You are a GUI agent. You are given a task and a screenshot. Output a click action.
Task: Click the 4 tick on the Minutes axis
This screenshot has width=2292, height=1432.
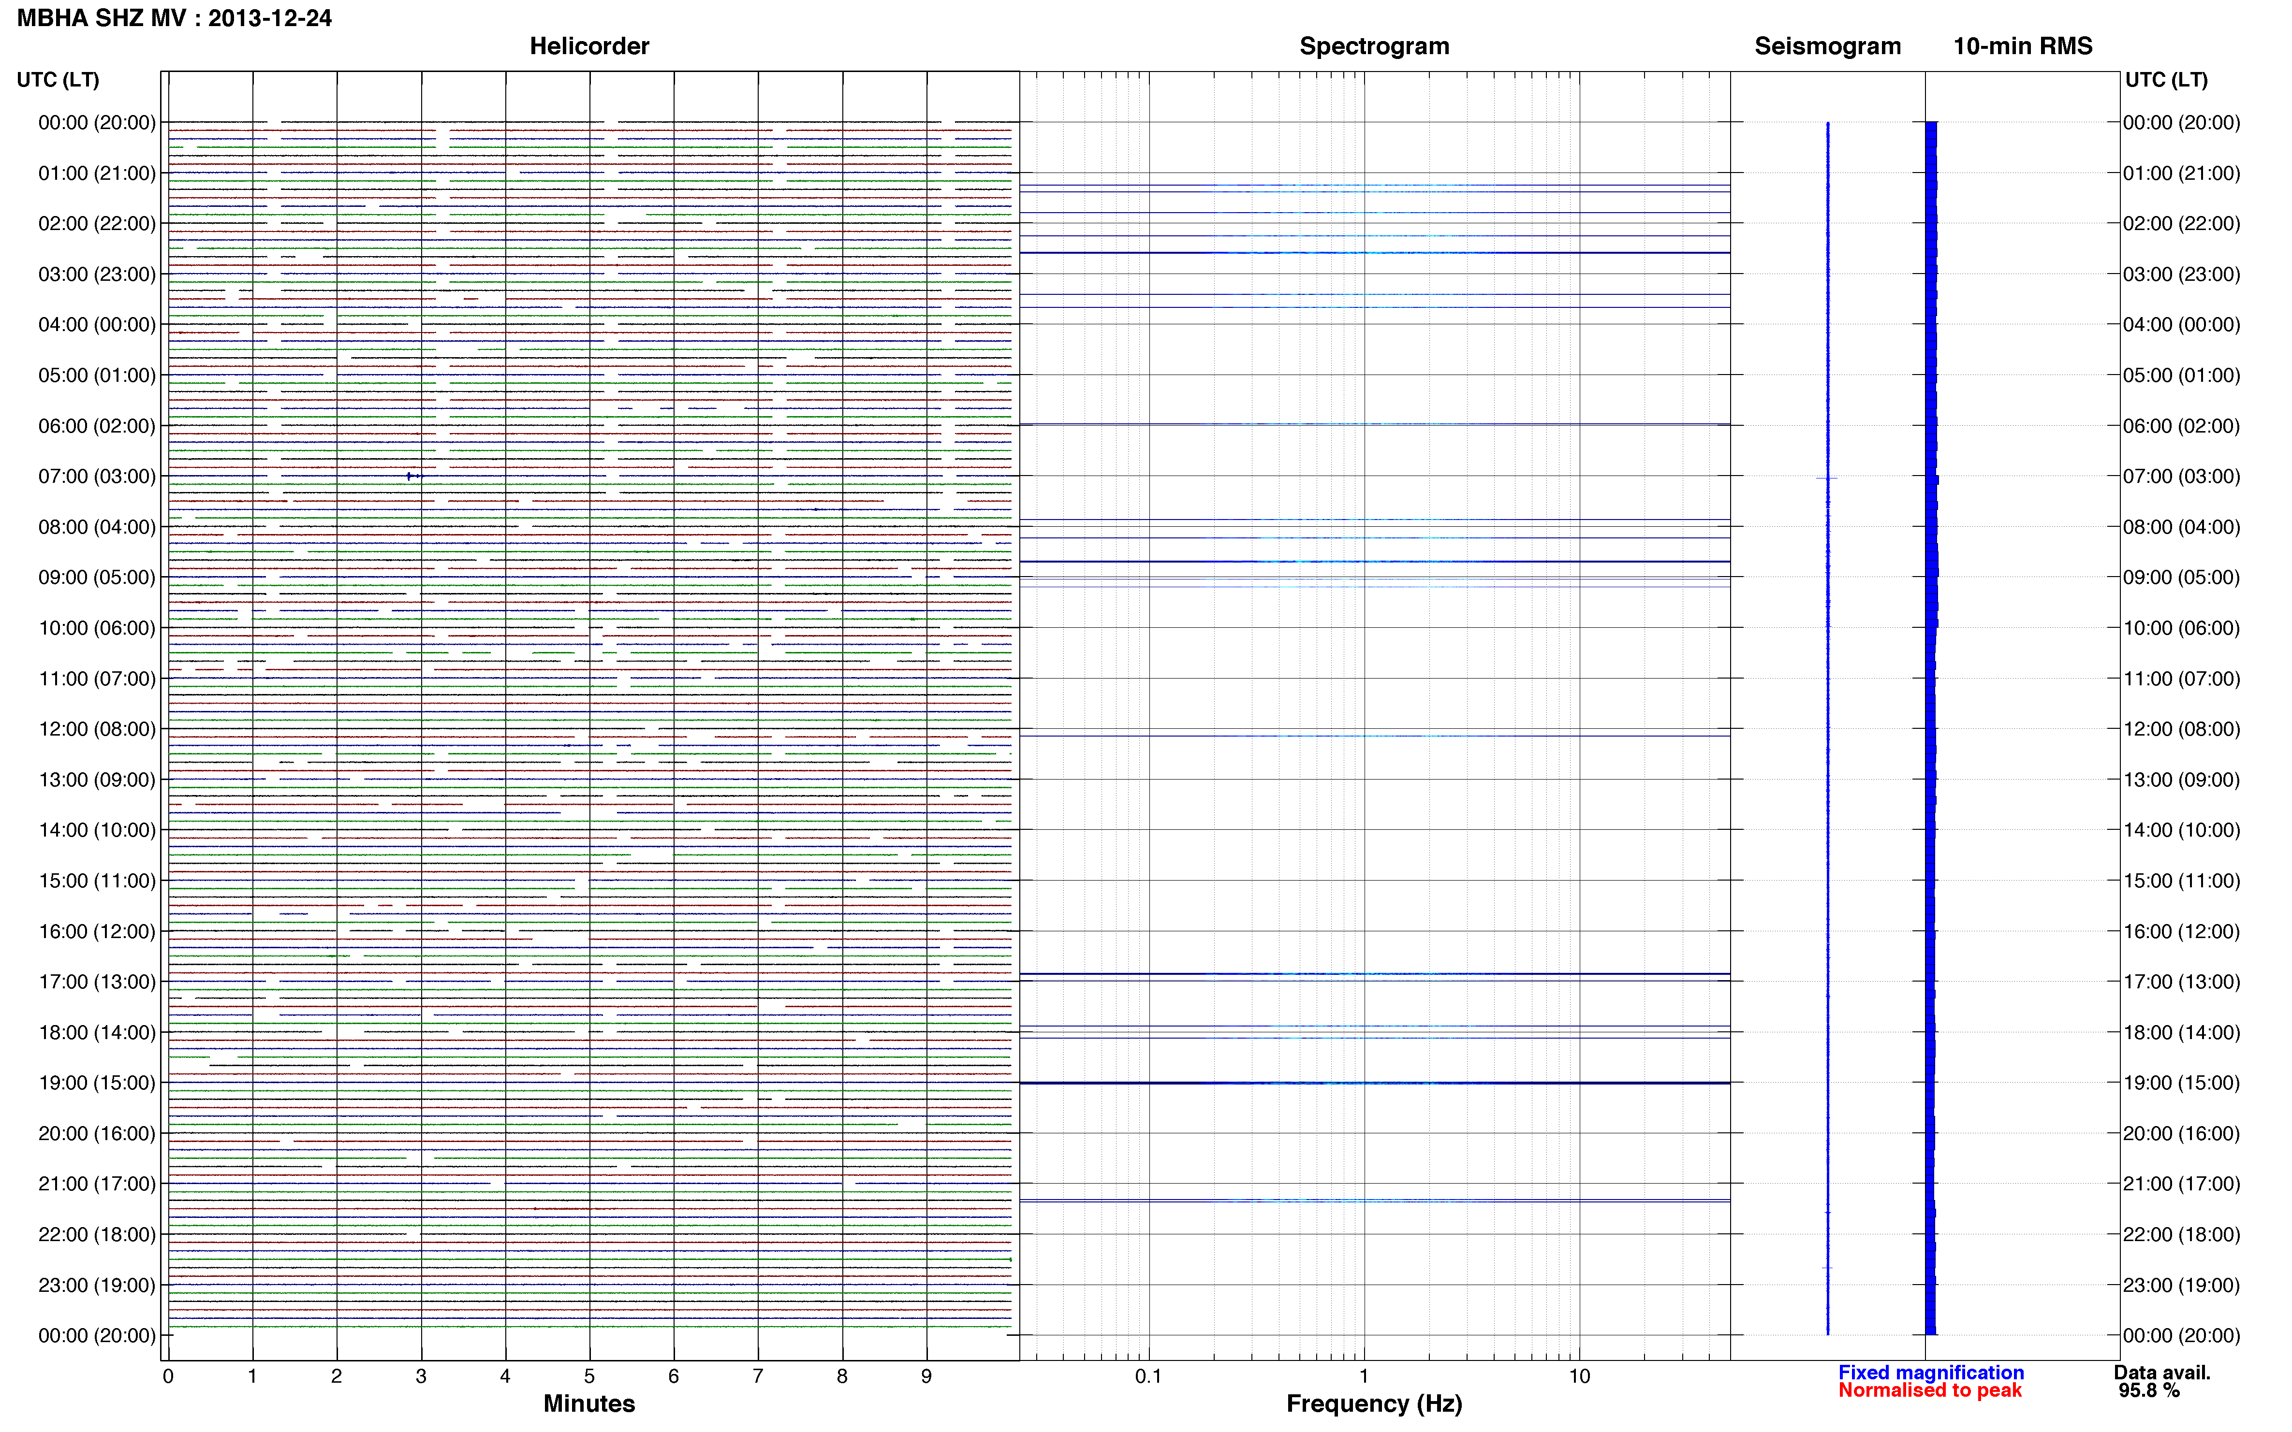click(x=505, y=1376)
